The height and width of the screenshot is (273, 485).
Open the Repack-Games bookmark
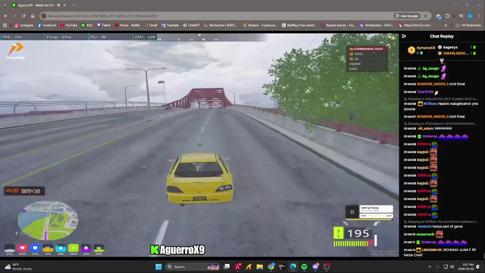338,25
